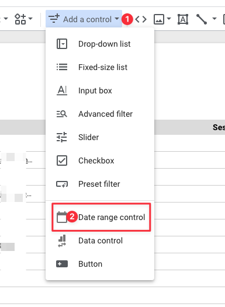
Task: Choose Fixed-size list control option
Action: (100, 67)
